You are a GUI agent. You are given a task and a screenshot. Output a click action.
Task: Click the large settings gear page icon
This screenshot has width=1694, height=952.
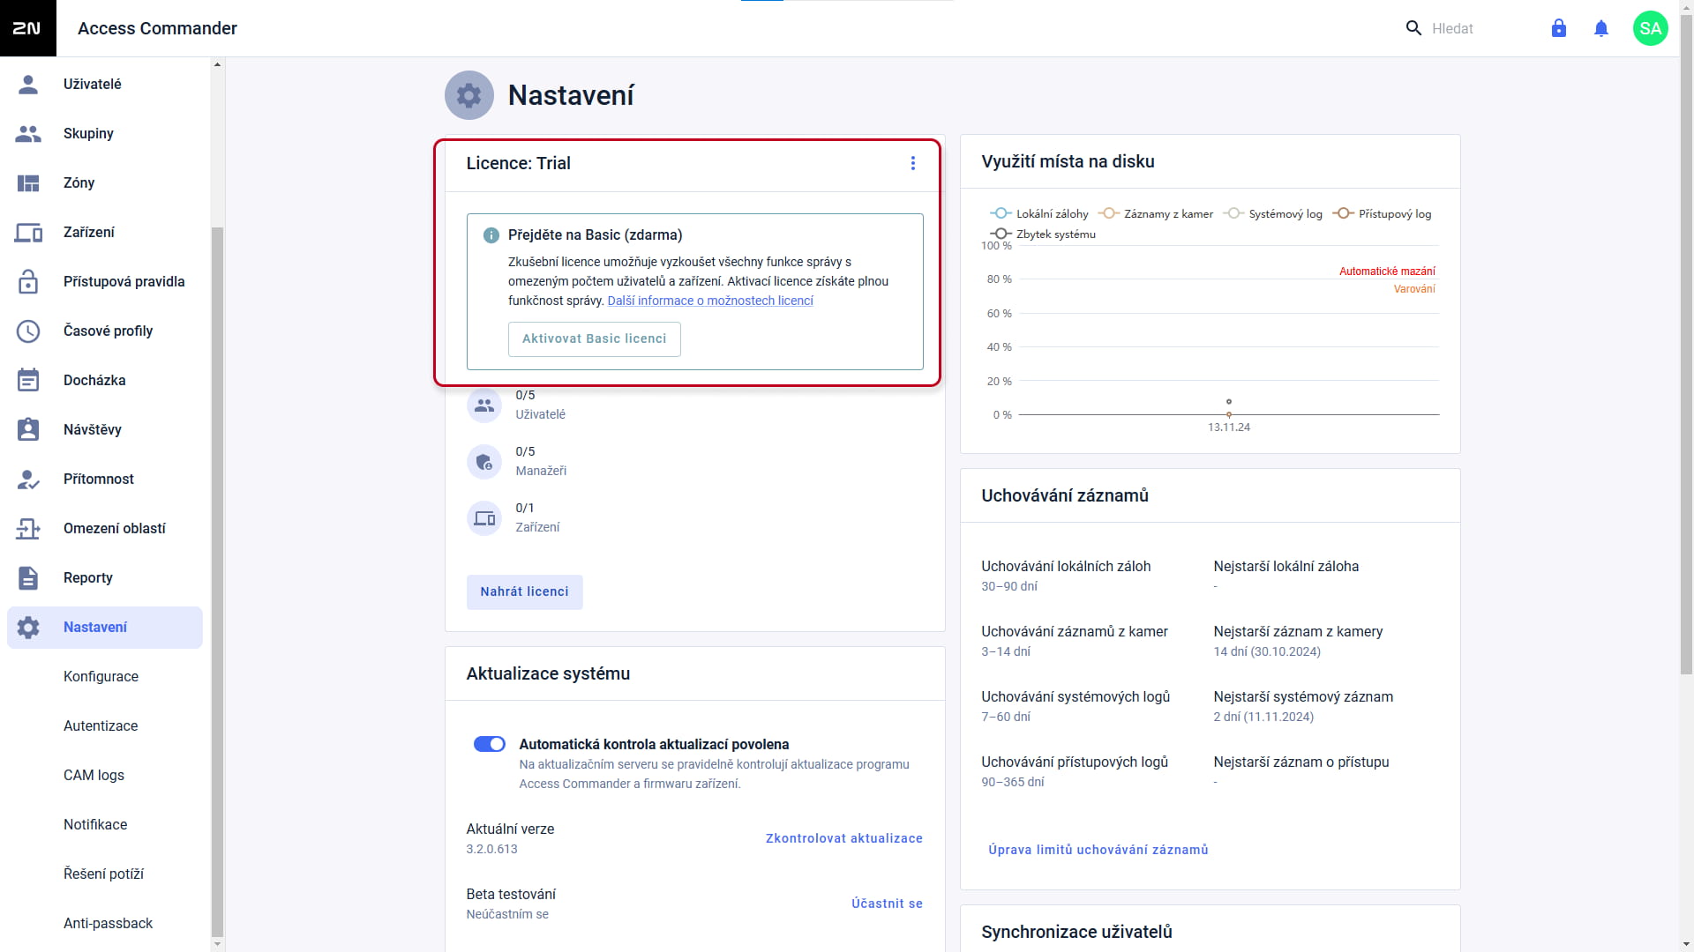pos(469,95)
